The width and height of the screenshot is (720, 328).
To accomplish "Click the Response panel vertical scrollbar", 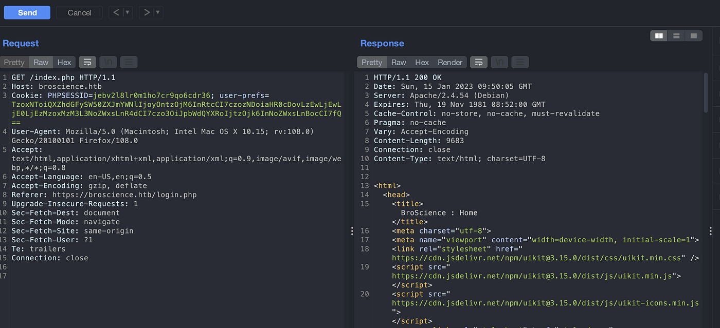I will pos(706,93).
